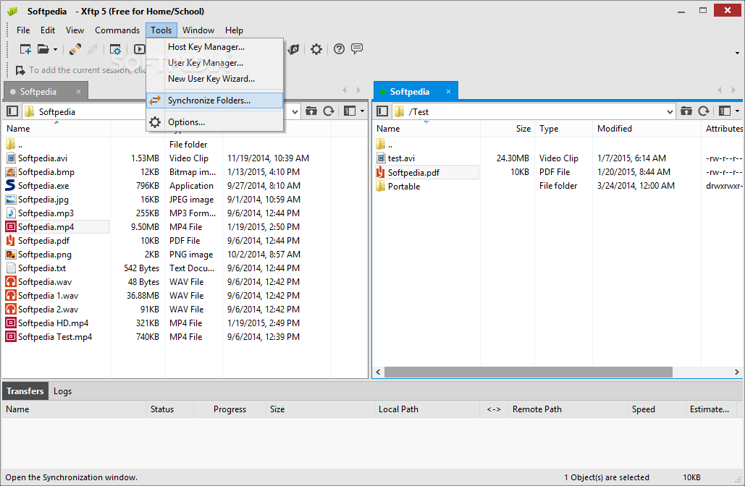Image resolution: width=745 pixels, height=486 pixels.
Task: Click the New Session toolbar icon
Action: click(x=25, y=49)
